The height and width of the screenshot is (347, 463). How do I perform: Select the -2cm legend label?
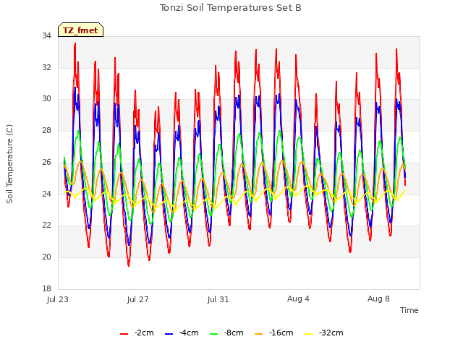(144, 333)
